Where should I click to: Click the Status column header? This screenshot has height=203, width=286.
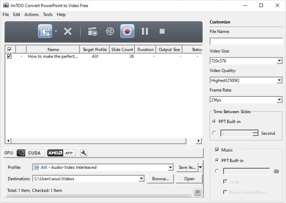pyautogui.click(x=192, y=49)
